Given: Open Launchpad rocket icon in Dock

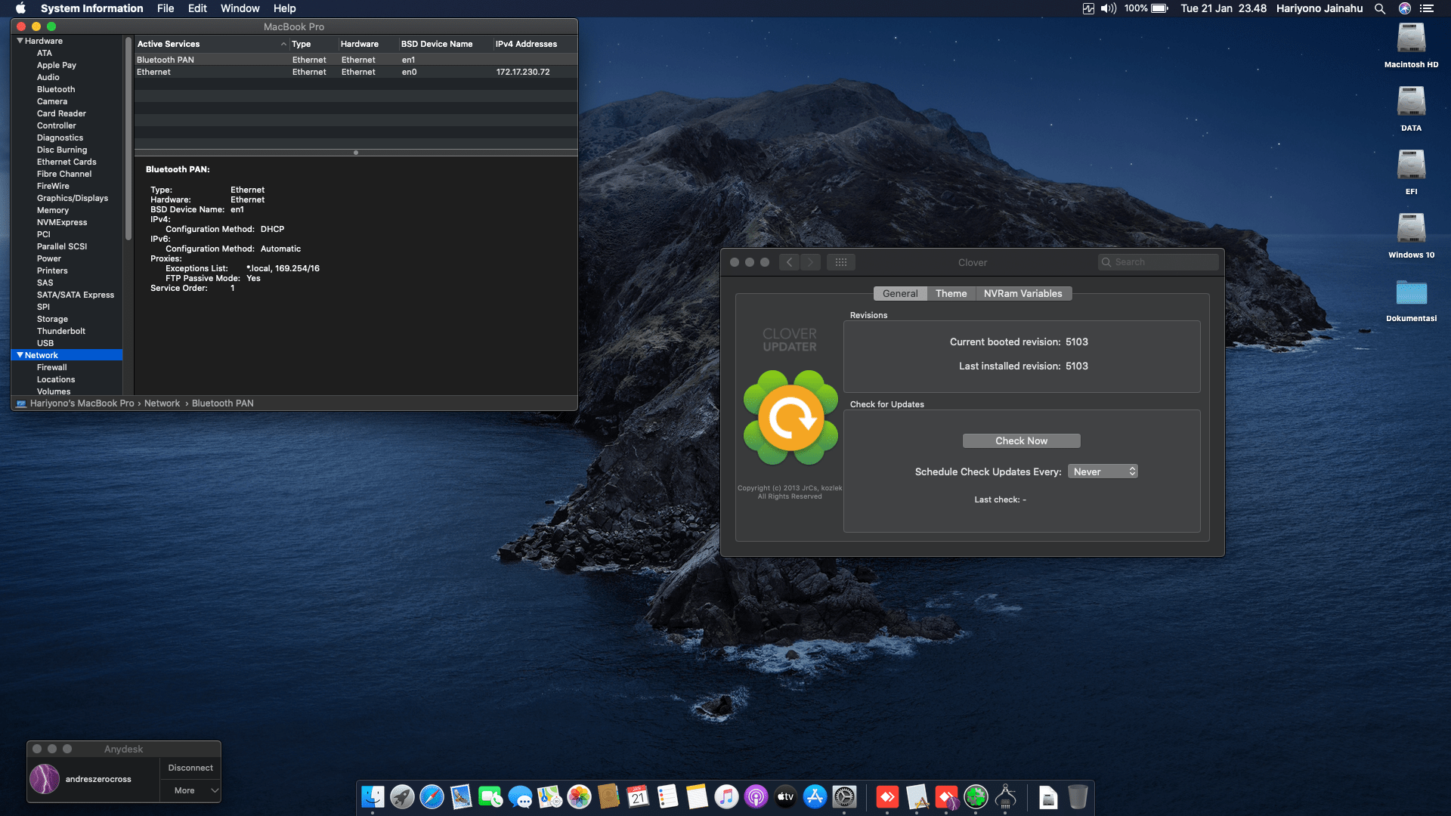Looking at the screenshot, I should [402, 796].
